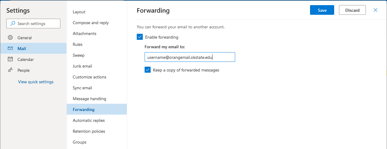
Task: Open the General settings category
Action: click(x=33, y=38)
